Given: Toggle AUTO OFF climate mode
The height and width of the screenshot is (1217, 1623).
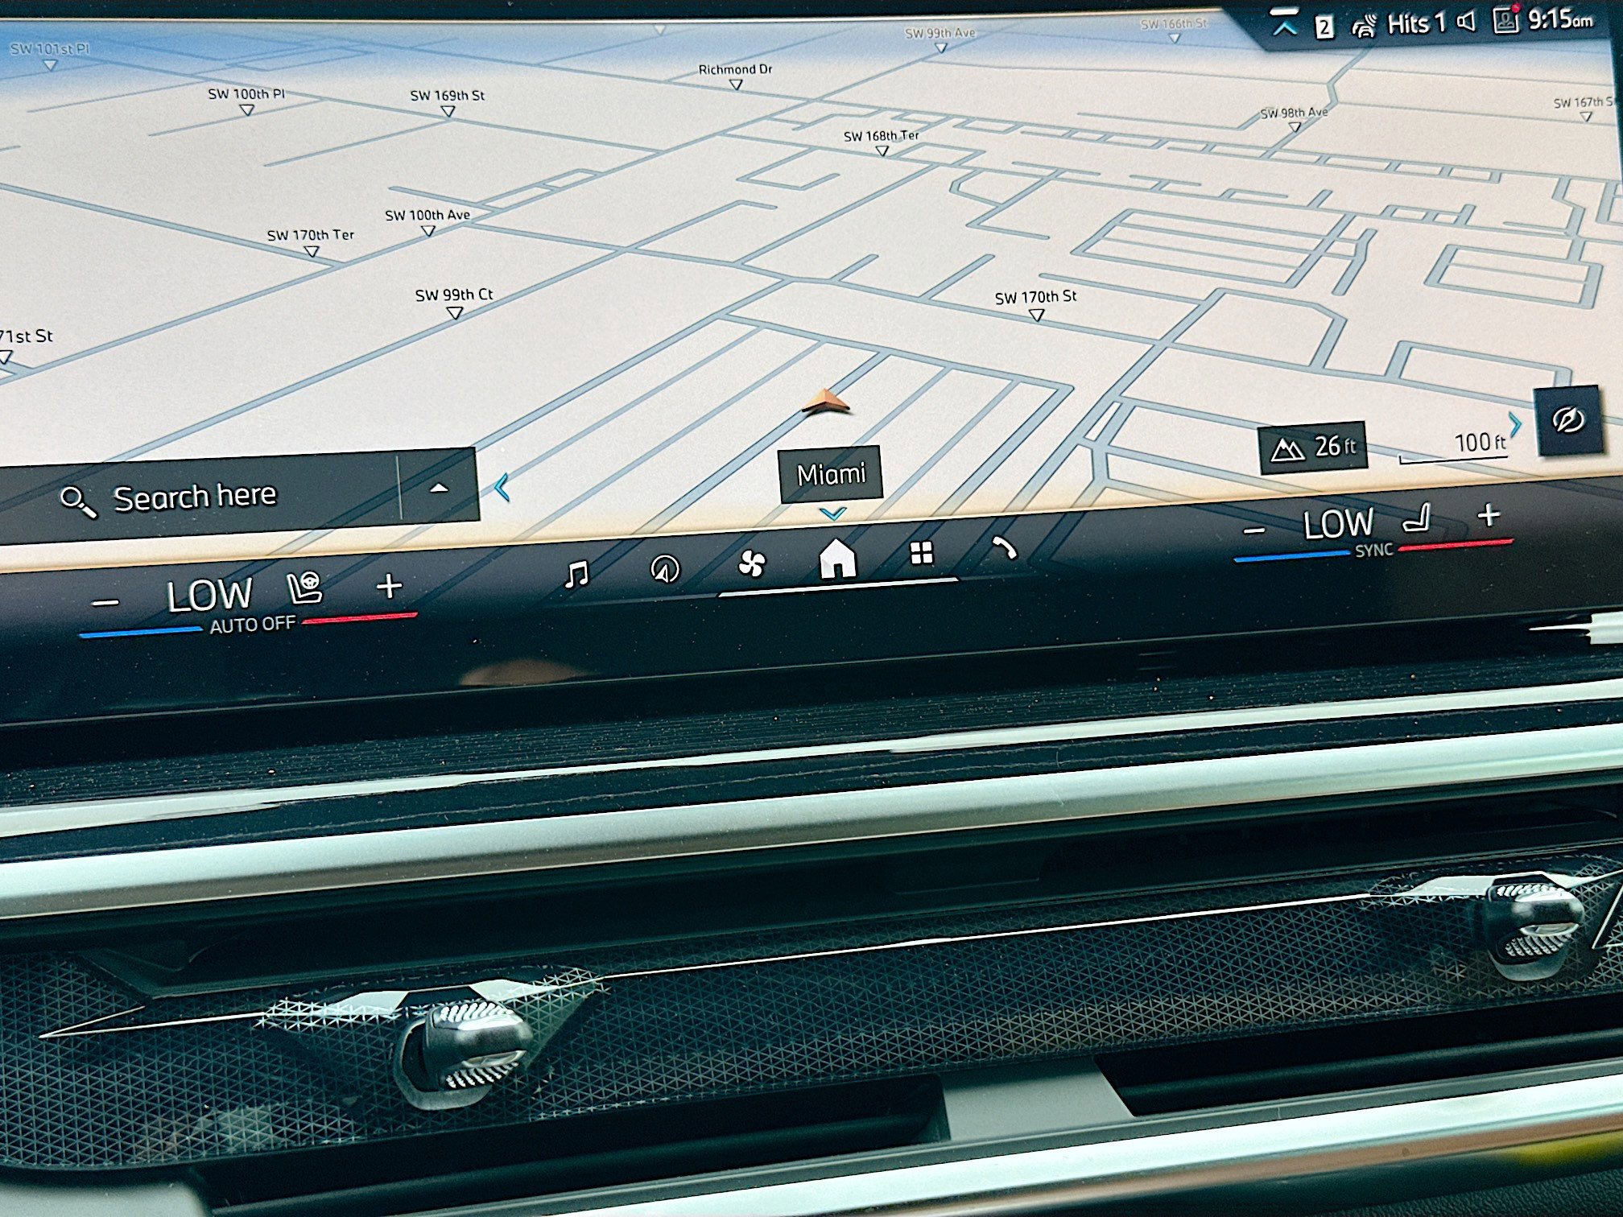Looking at the screenshot, I should click(x=253, y=625).
